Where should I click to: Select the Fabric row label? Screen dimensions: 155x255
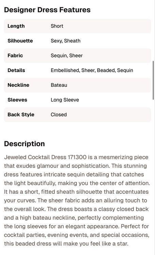pos(15,55)
